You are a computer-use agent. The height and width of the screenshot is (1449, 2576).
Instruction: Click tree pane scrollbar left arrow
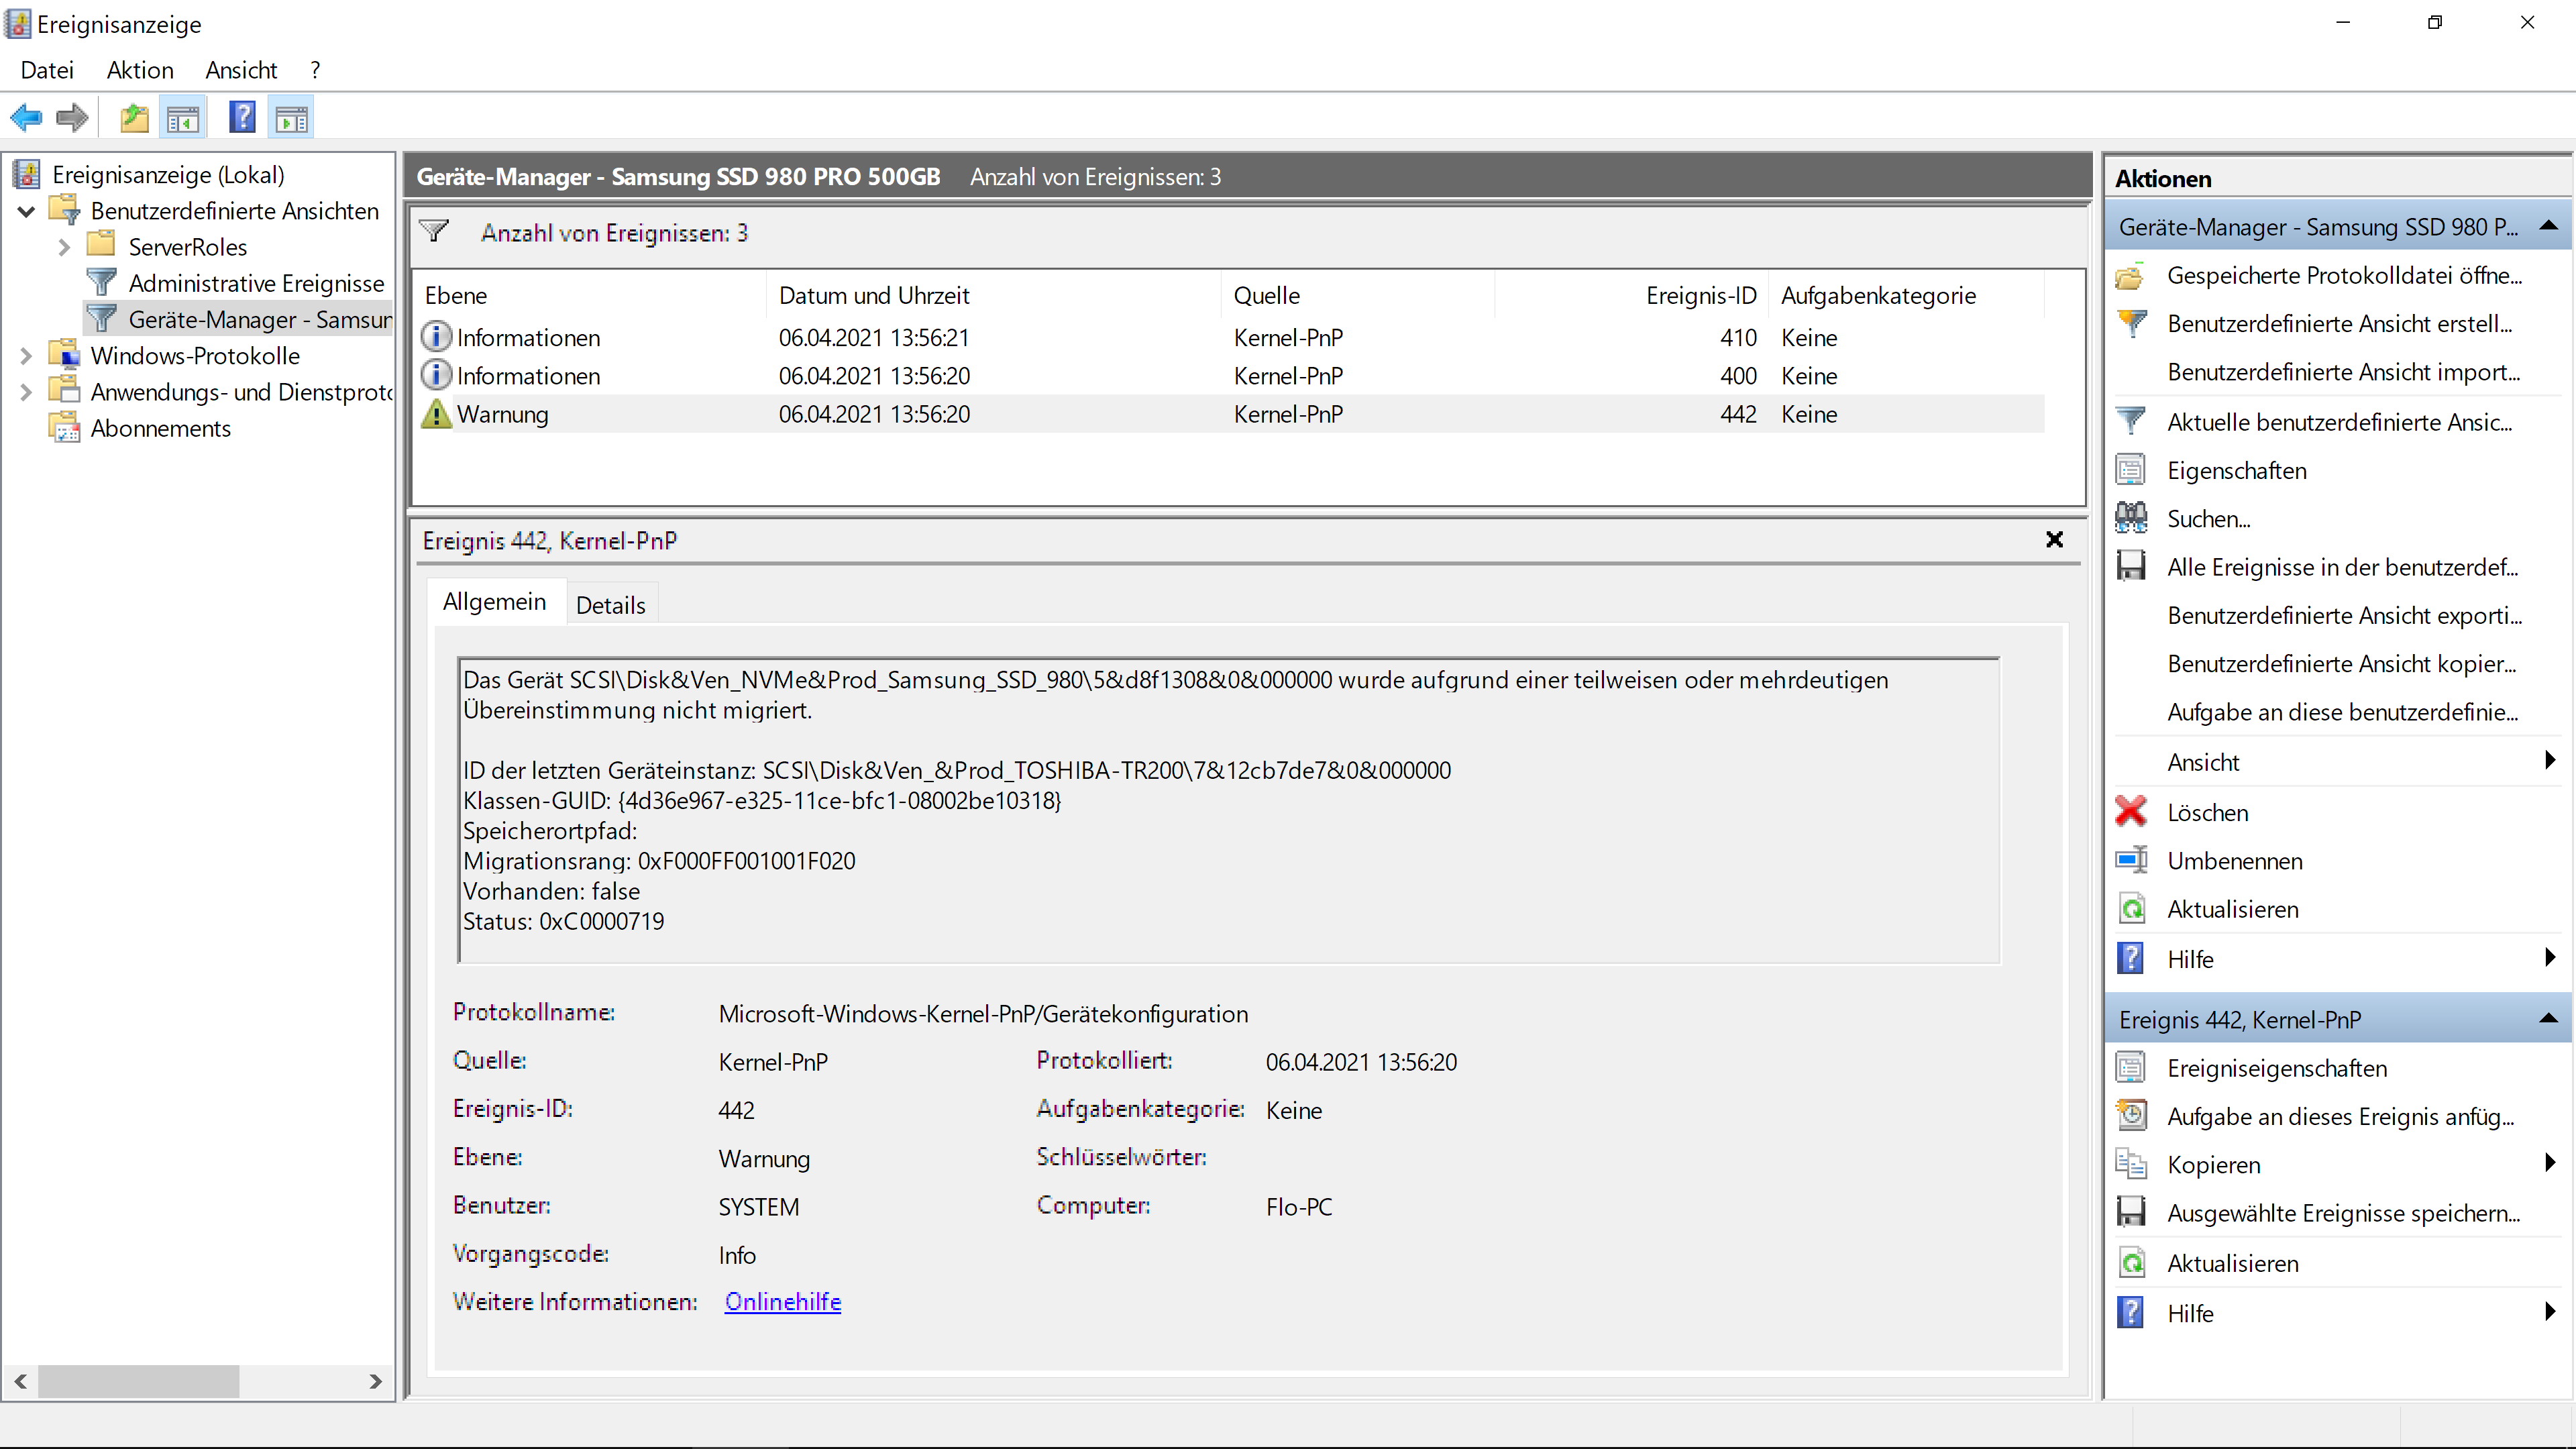pyautogui.click(x=21, y=1382)
